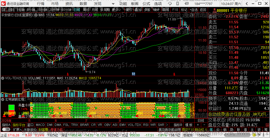Select 指标B tab
270x138 pixels.
tap(178, 125)
